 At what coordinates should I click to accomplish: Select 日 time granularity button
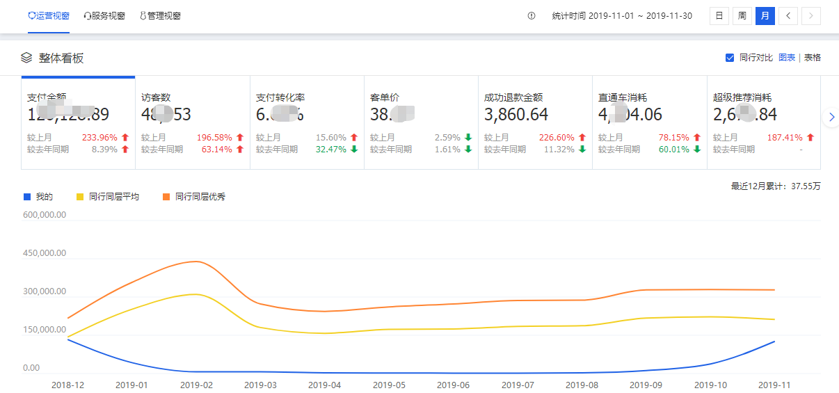point(719,16)
